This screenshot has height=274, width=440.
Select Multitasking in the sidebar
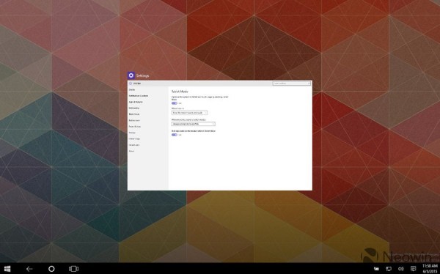pyautogui.click(x=134, y=108)
